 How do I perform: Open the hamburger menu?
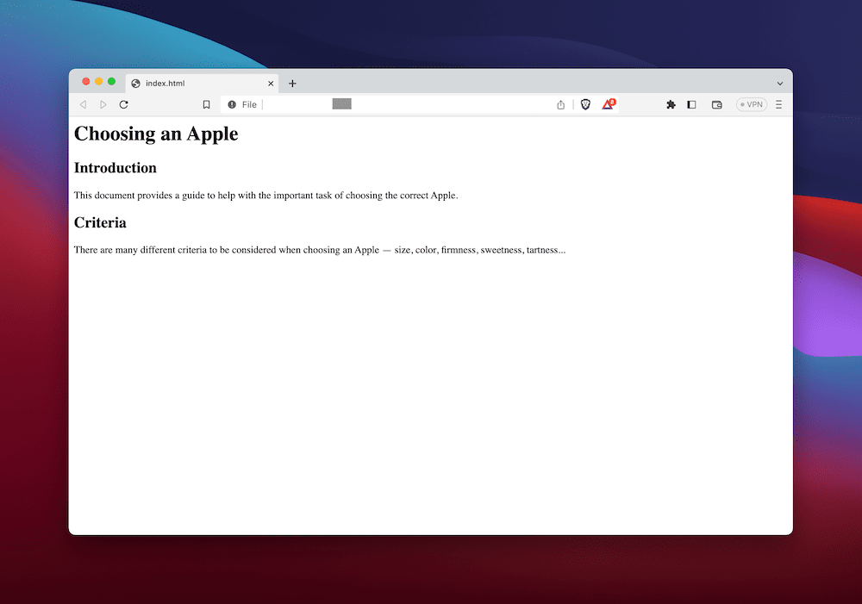click(x=778, y=104)
